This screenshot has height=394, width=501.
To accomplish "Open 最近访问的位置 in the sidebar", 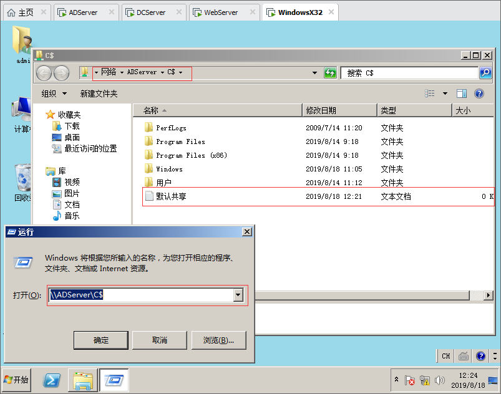I will coord(84,148).
